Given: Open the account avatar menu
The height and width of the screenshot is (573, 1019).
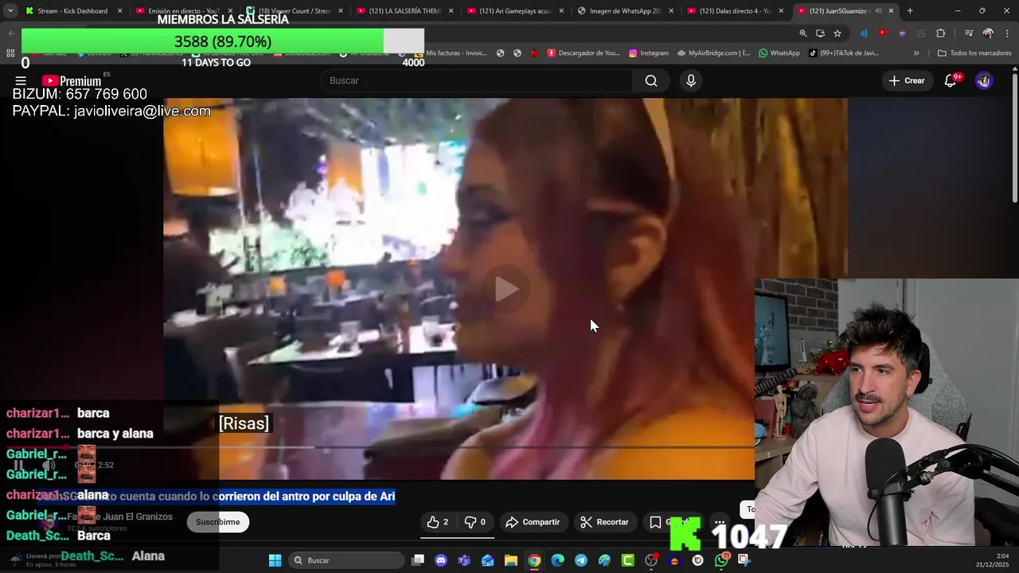Looking at the screenshot, I should [984, 80].
